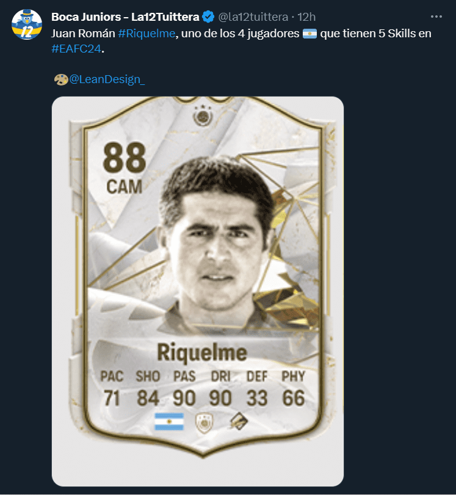Click the PAS 90 stat on card
Image resolution: width=456 pixels, height=495 pixels.
184,389
